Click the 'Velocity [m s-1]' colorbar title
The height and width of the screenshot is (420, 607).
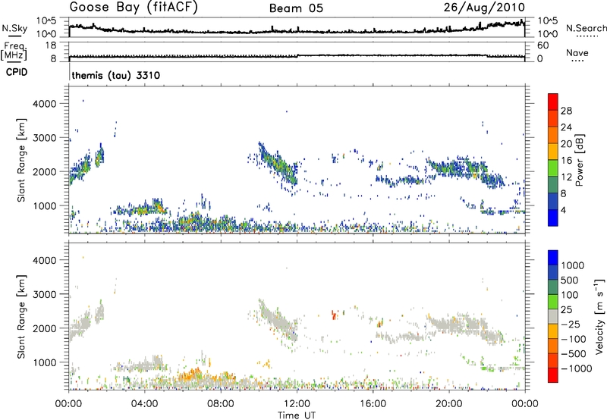tap(599, 316)
